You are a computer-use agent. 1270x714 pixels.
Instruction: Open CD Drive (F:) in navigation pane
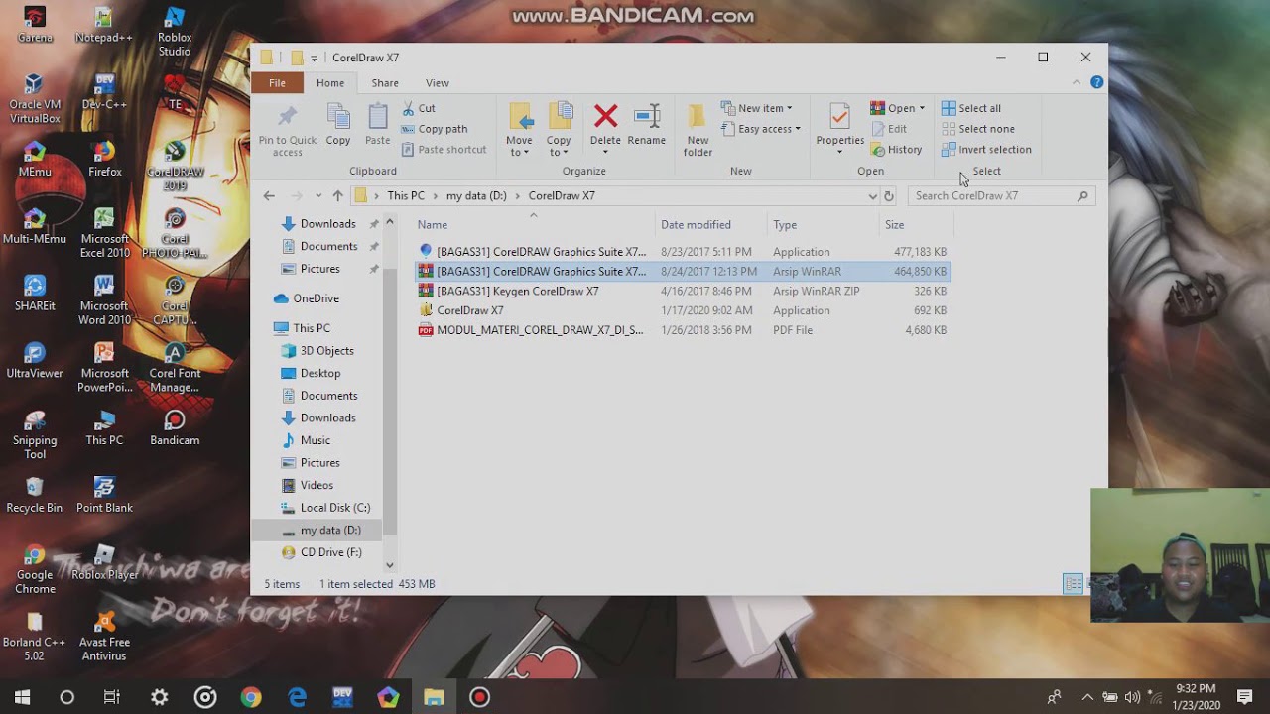point(330,552)
